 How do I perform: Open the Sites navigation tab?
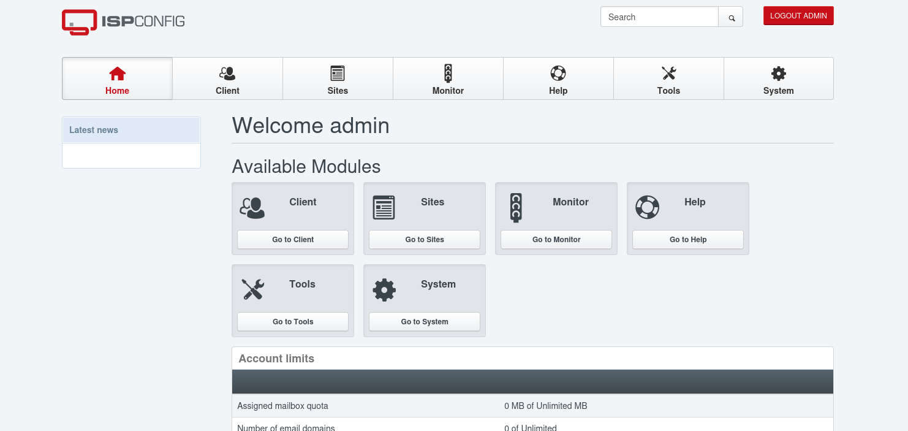[338, 79]
